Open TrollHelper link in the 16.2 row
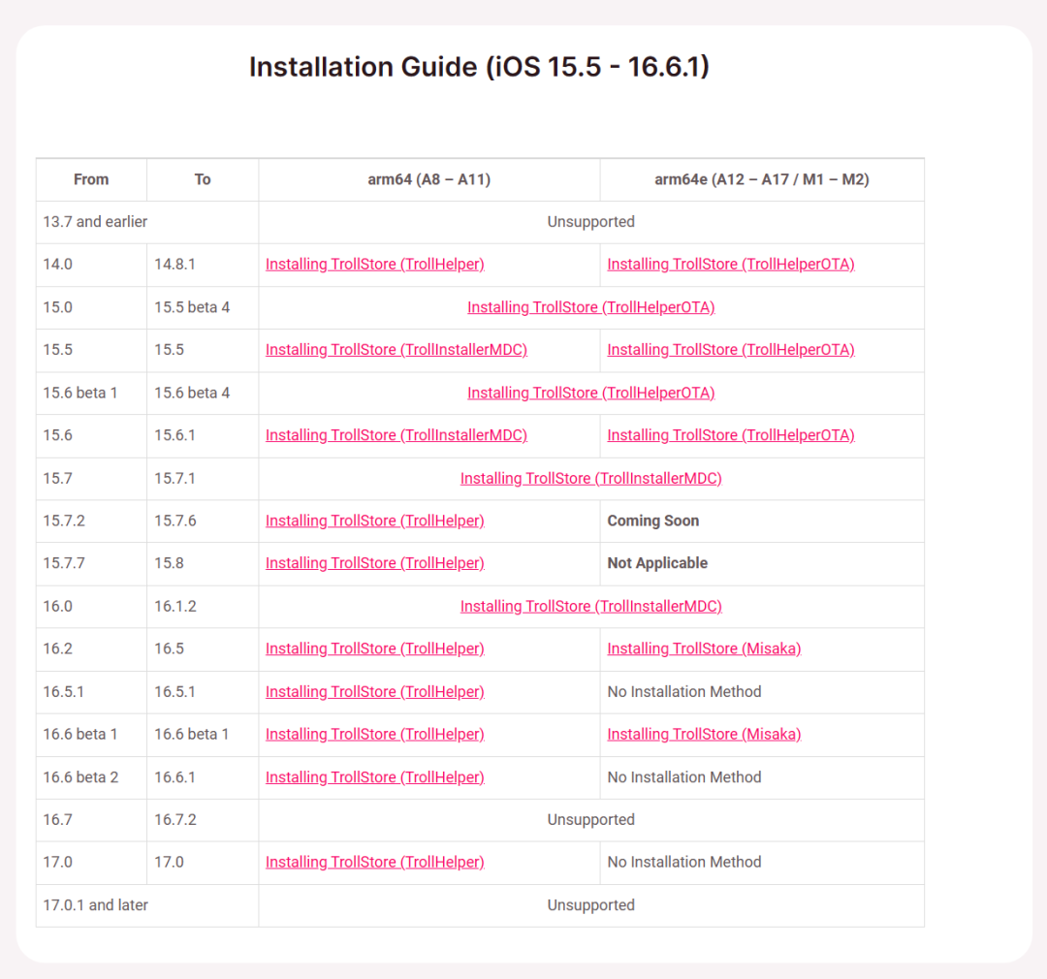Image resolution: width=1047 pixels, height=979 pixels. coord(374,649)
